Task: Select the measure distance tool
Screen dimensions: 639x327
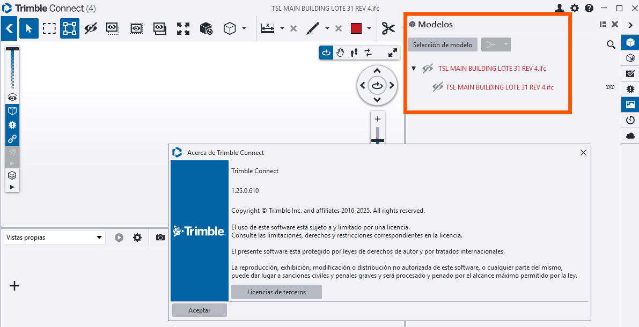Action: coord(267,28)
